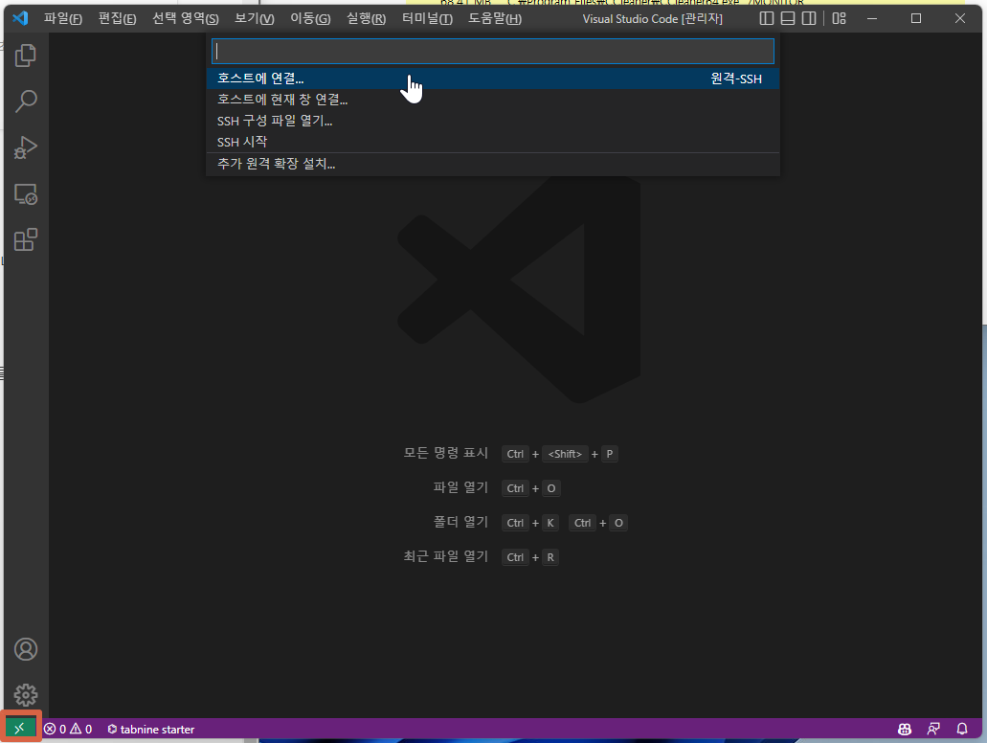Open the Accounts menu icon
Image resolution: width=987 pixels, height=743 pixels.
click(26, 649)
